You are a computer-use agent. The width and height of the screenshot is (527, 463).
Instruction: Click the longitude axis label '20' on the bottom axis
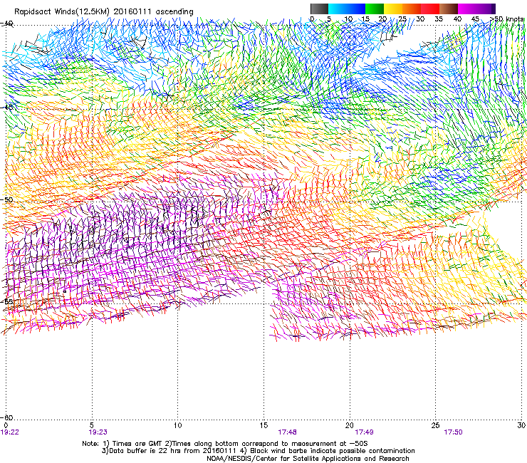350,425
